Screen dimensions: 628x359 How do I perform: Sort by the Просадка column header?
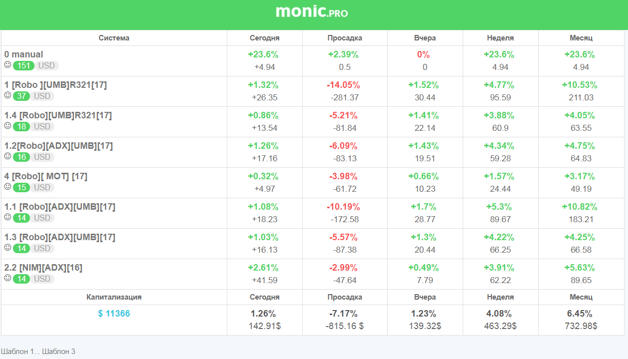pyautogui.click(x=345, y=38)
